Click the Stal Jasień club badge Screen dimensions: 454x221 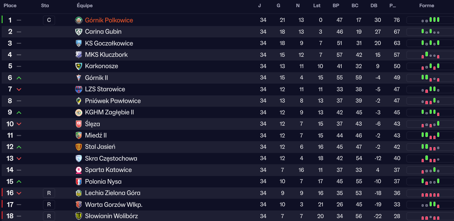pyautogui.click(x=79, y=147)
